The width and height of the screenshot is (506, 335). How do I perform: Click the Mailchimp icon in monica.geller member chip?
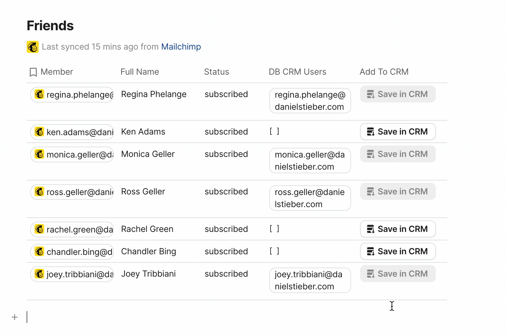tap(39, 154)
